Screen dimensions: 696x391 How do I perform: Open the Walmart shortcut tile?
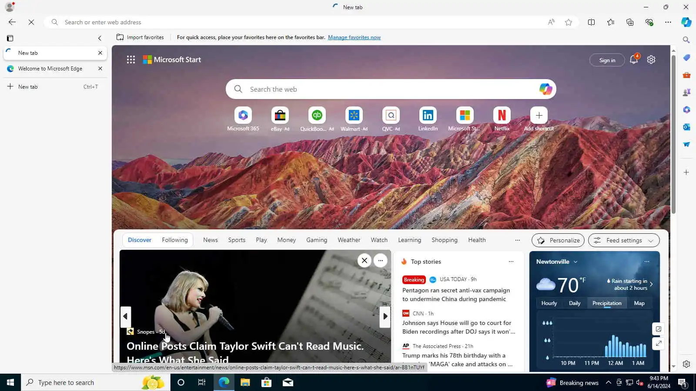(x=354, y=119)
